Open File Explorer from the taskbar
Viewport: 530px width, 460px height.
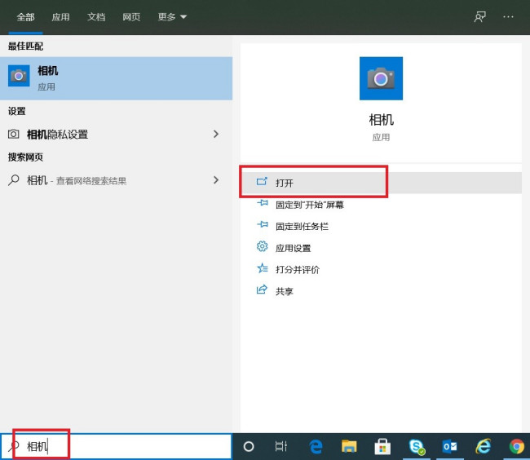[349, 446]
